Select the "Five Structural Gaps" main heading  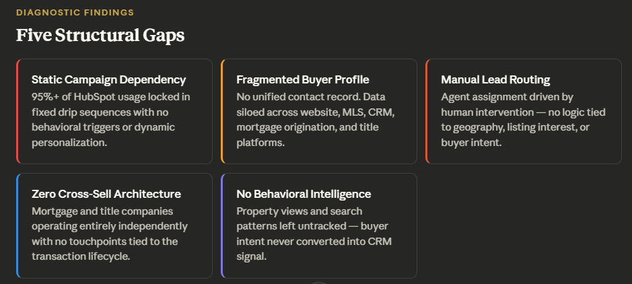100,36
